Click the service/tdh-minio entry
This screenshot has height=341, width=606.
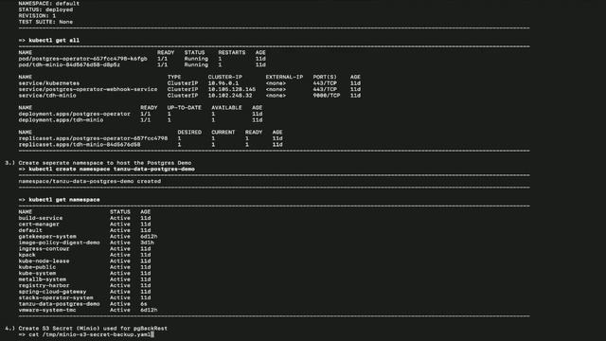tap(47, 96)
